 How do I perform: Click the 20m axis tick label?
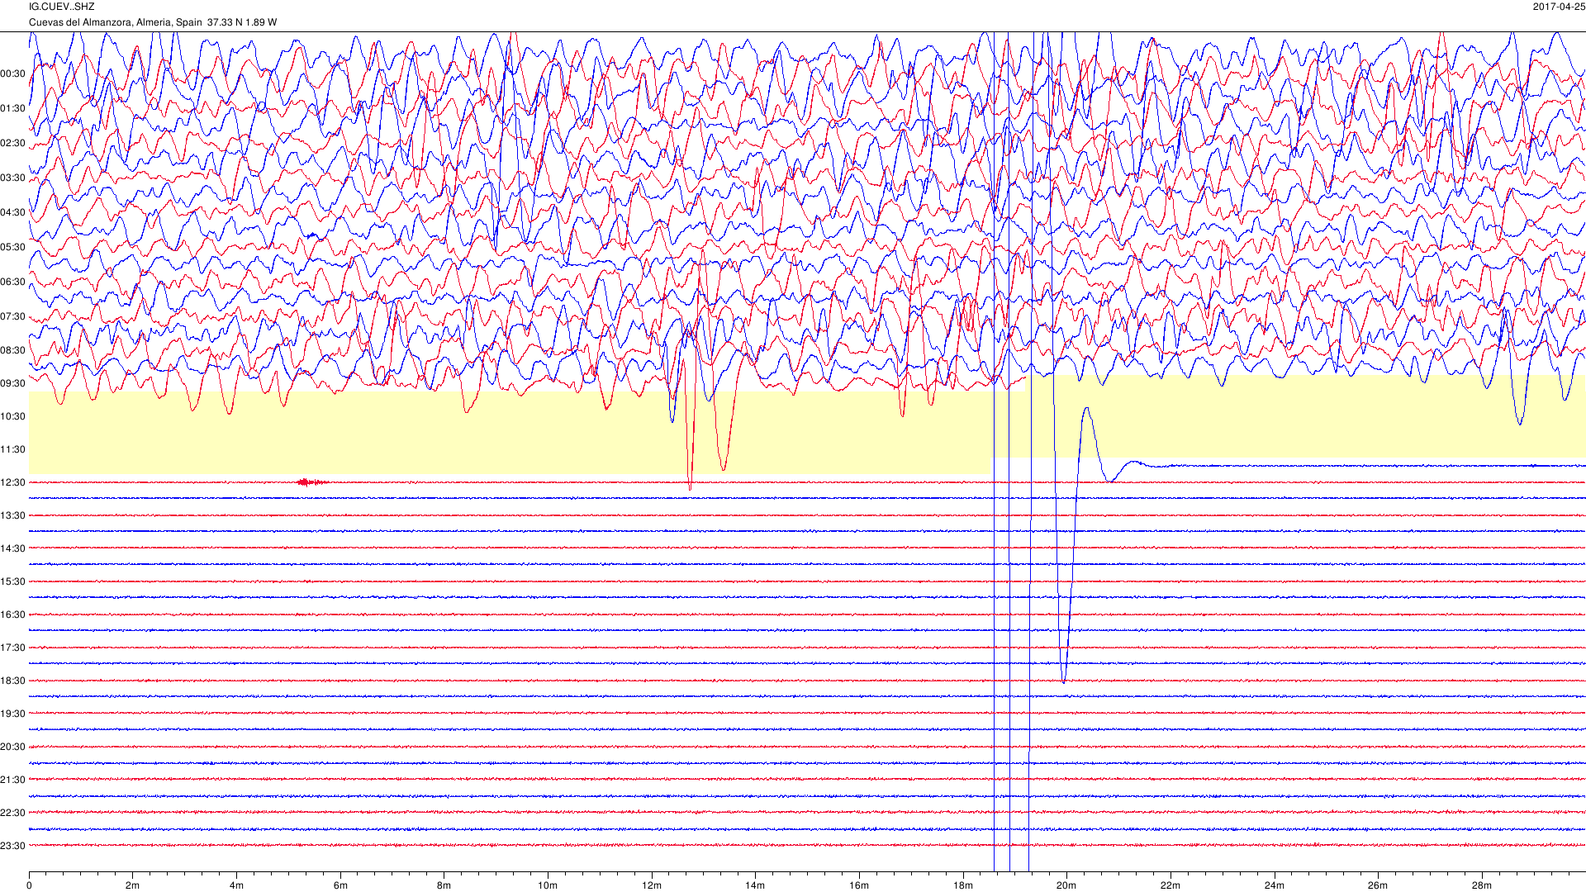(x=1066, y=886)
